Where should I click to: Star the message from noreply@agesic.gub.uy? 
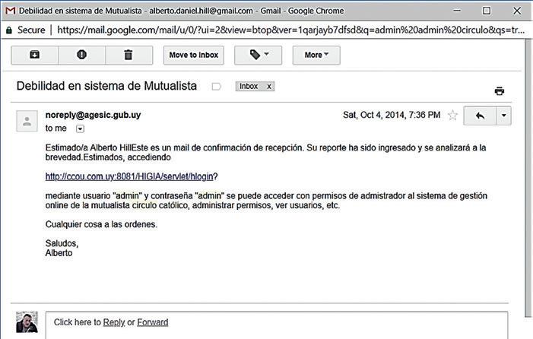(x=452, y=115)
